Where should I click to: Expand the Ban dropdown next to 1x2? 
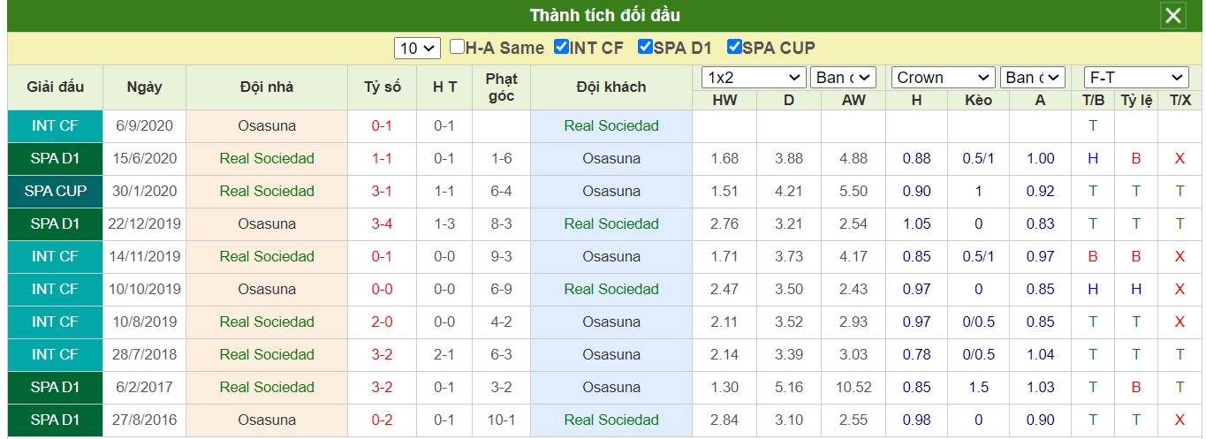[x=843, y=78]
